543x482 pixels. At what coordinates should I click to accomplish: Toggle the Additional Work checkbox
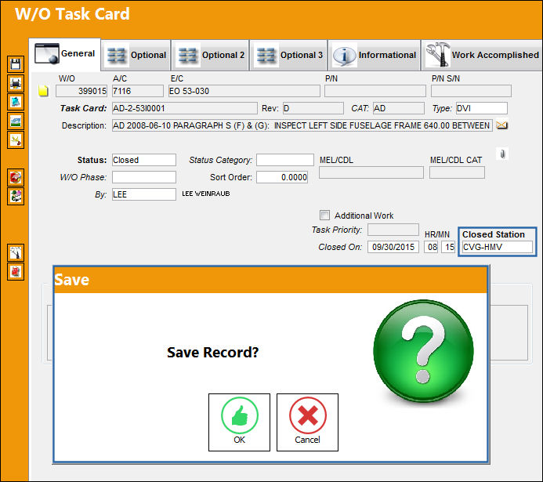point(324,215)
